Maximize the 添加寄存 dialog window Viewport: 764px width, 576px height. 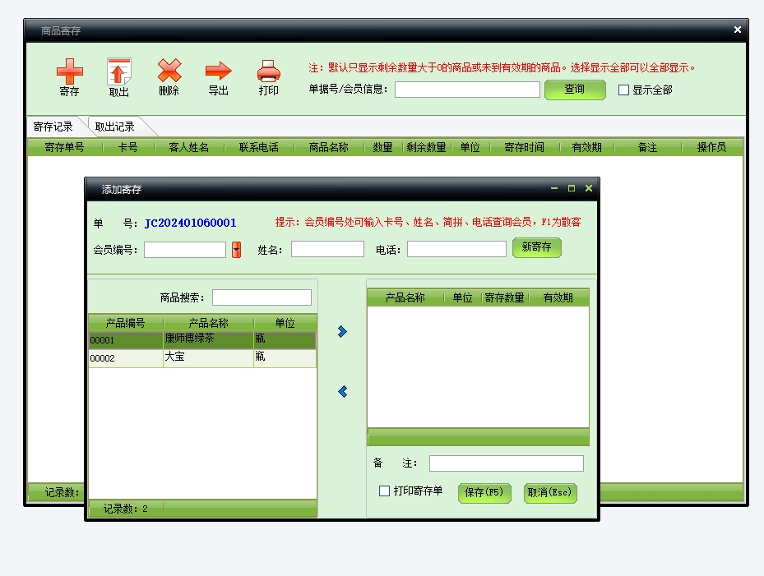click(572, 188)
